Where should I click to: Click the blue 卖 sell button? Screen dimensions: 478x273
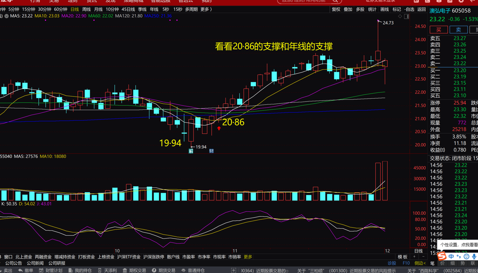458,30
